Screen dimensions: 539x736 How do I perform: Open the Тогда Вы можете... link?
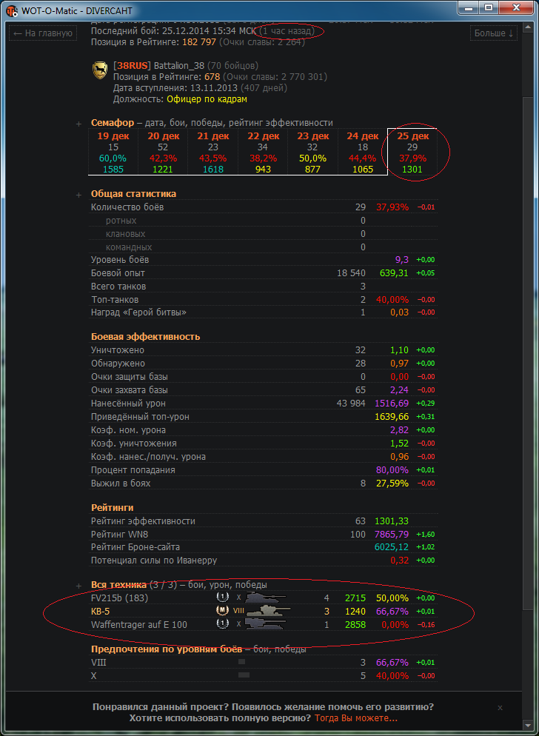[x=356, y=718]
